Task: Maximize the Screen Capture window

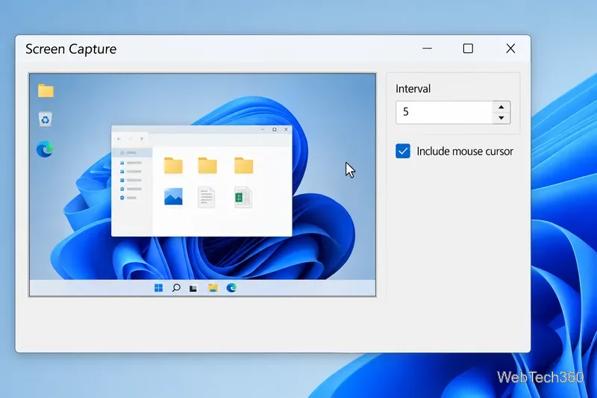Action: click(x=468, y=49)
